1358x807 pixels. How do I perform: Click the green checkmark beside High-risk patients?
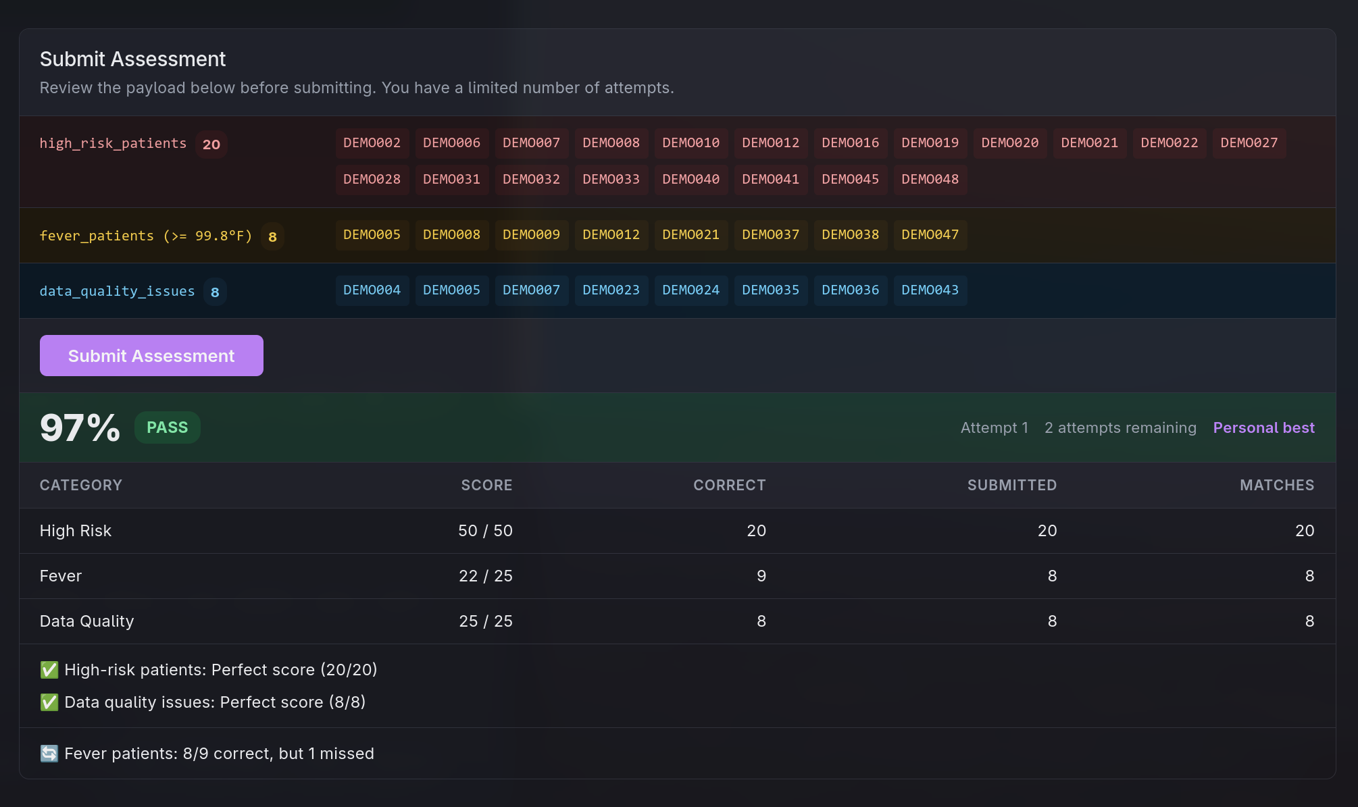(49, 670)
